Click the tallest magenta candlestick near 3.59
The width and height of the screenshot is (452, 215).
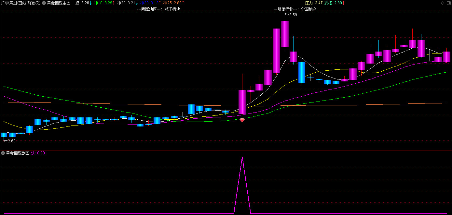(285, 34)
